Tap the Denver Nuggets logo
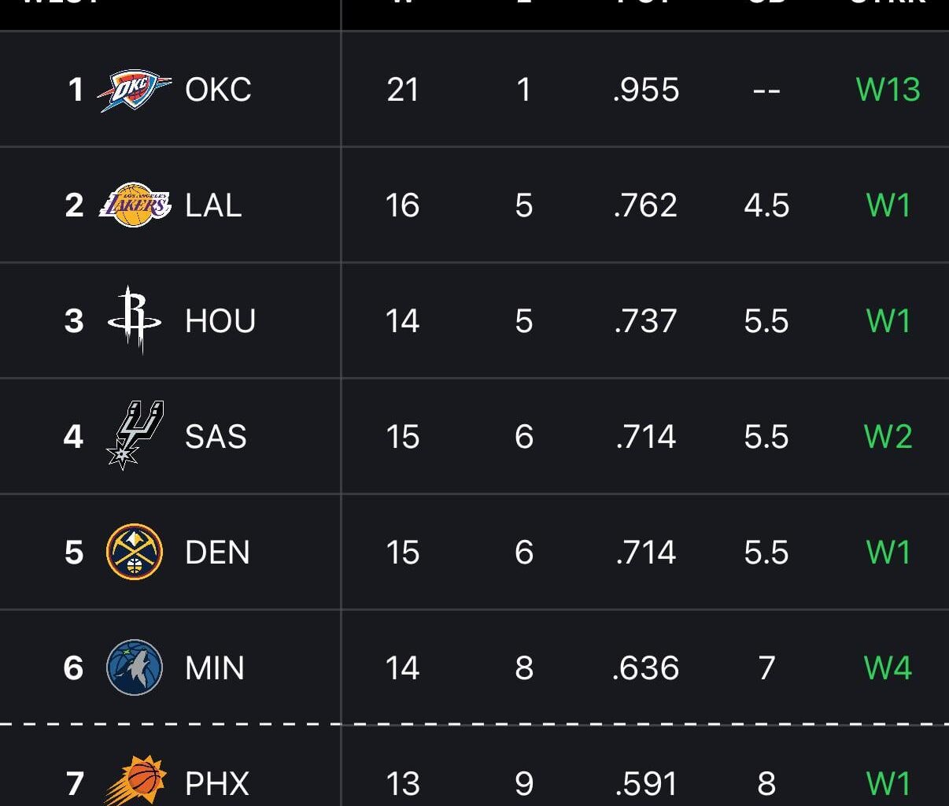Screen dimensions: 949x806 tap(135, 552)
